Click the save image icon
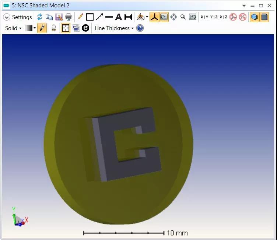Viewport: 277px width, 240px height. coord(59,17)
